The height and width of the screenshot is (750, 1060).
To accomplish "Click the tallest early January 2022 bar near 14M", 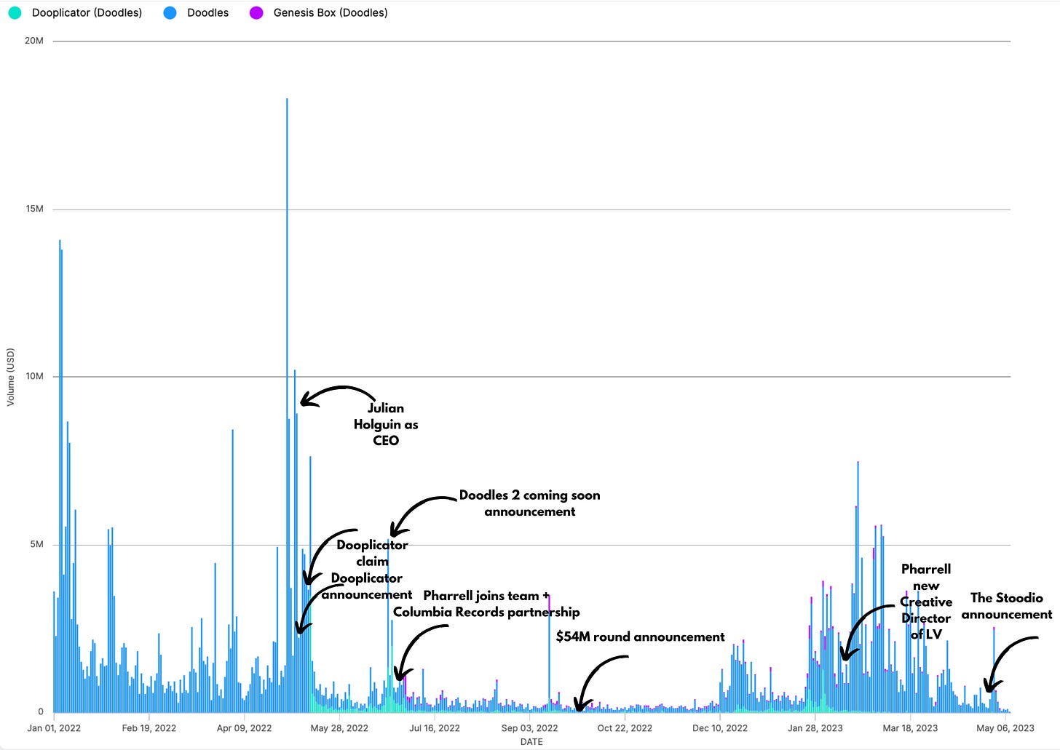I will point(60,476).
